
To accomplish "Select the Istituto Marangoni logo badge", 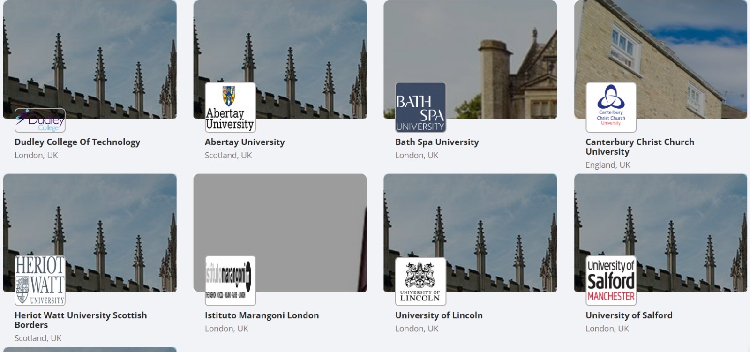I will coord(230,281).
